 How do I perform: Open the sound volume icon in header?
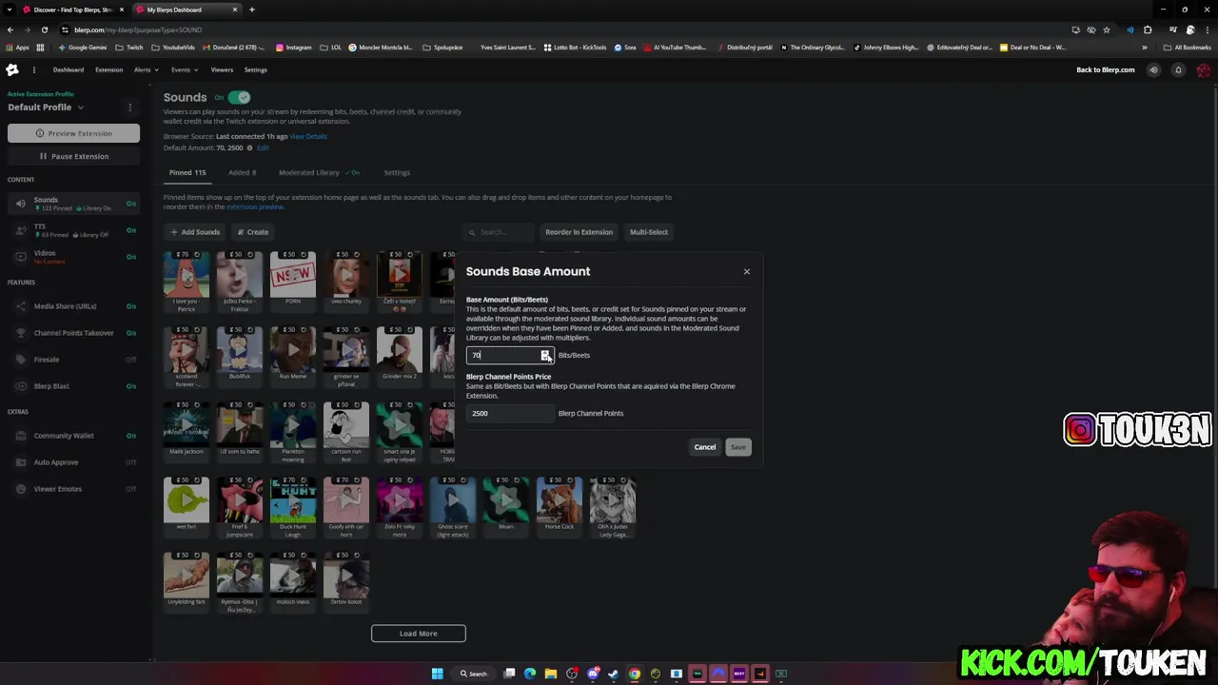[x=1153, y=69]
